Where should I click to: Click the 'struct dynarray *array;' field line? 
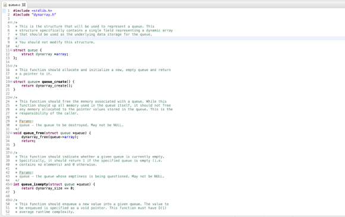45,54
